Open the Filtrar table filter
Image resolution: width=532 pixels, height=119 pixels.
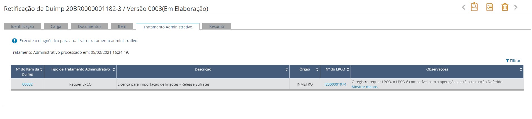point(513,61)
